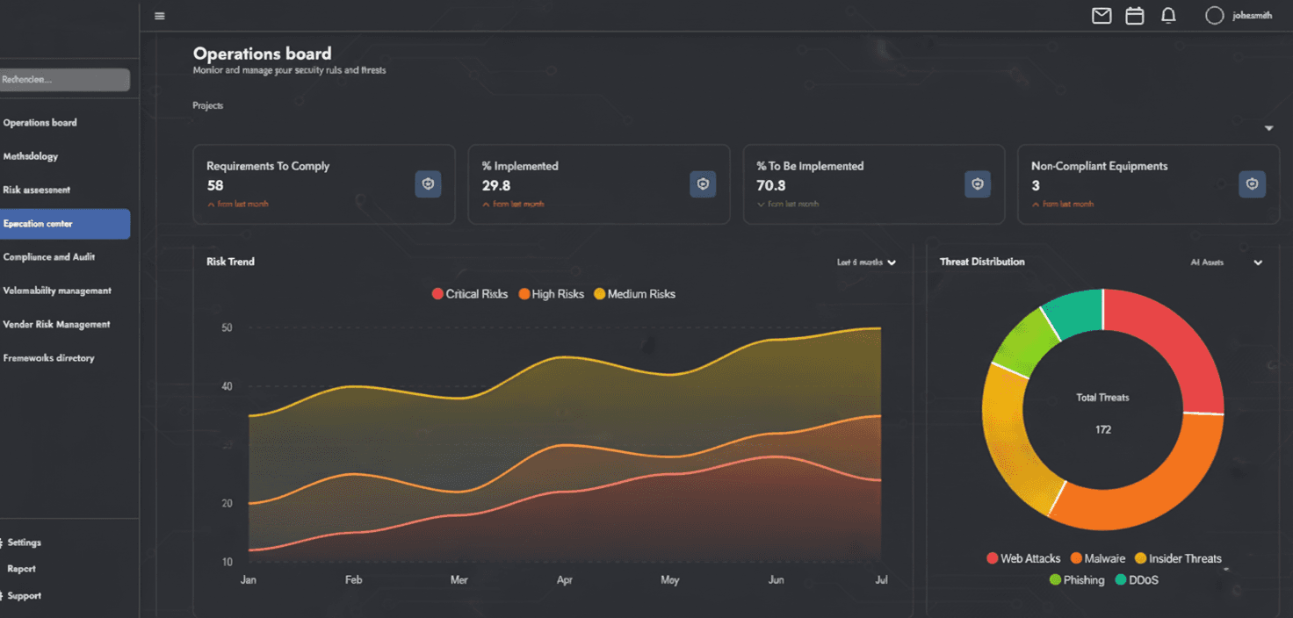
Task: Toggle the Phishing legend entry
Action: (1077, 579)
